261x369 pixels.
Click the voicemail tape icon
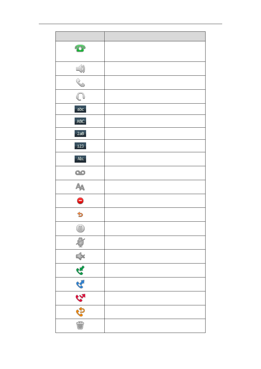point(80,173)
